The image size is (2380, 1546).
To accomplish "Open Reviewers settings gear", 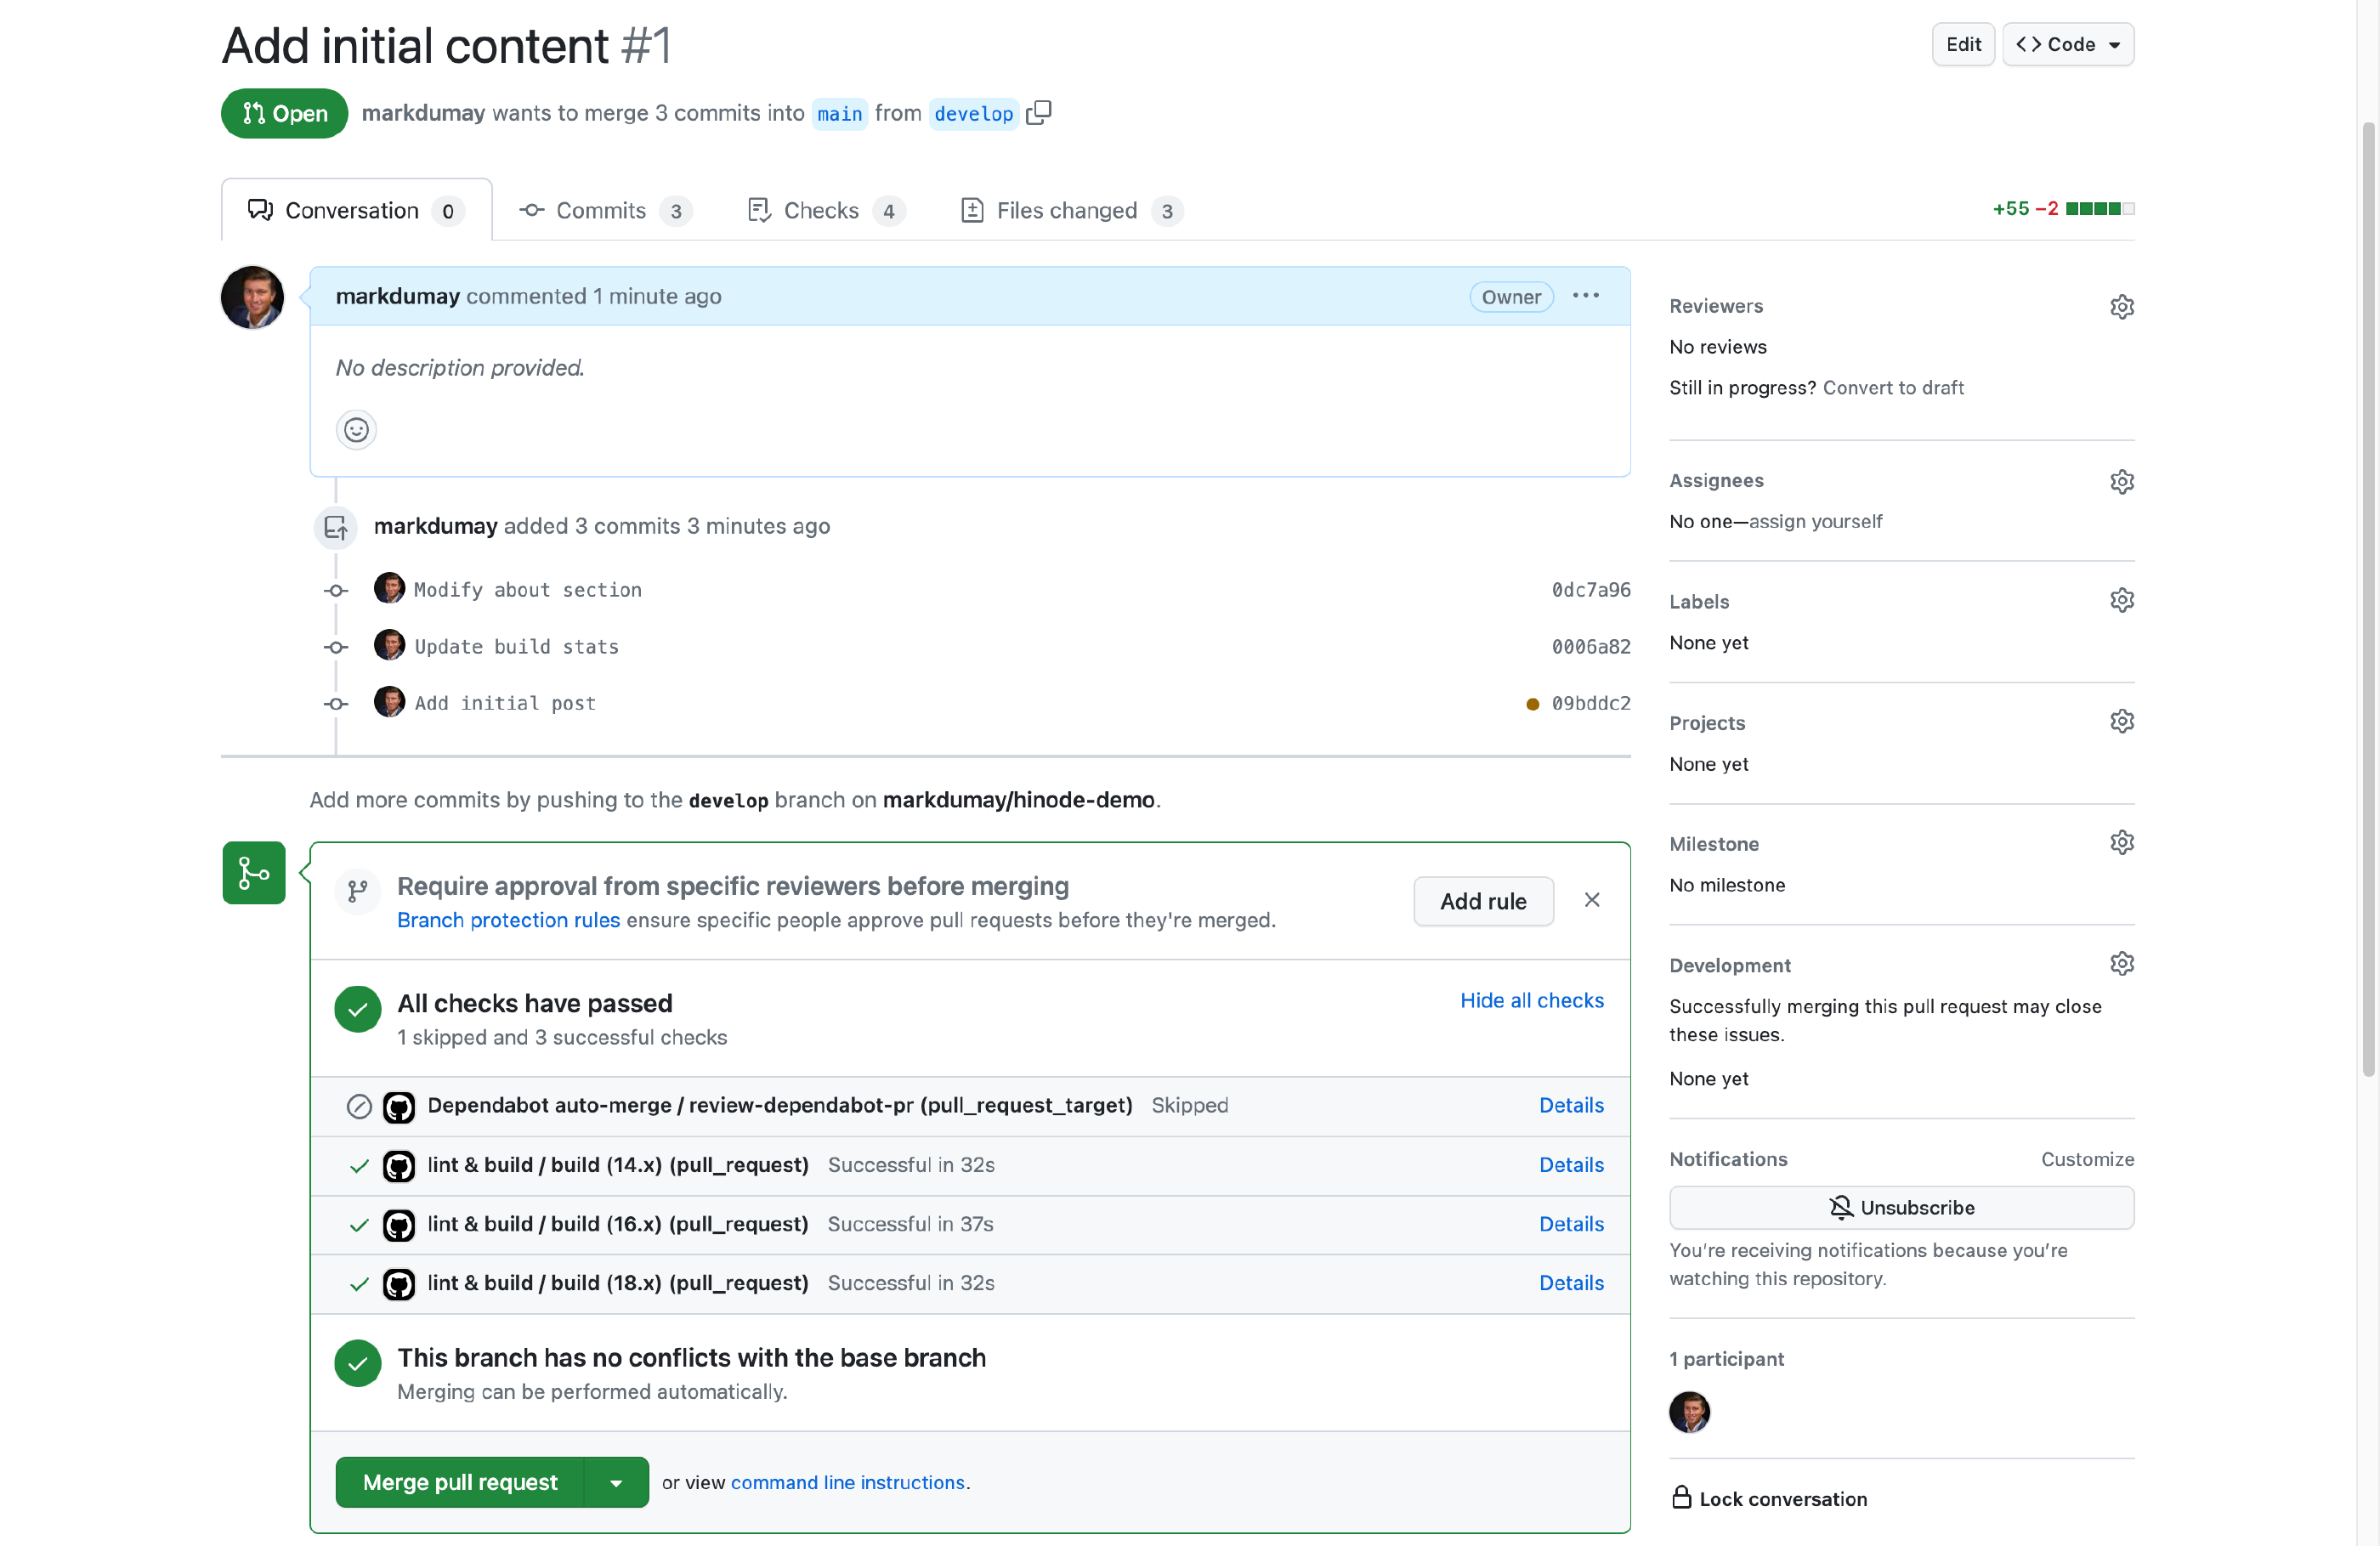I will [2121, 306].
